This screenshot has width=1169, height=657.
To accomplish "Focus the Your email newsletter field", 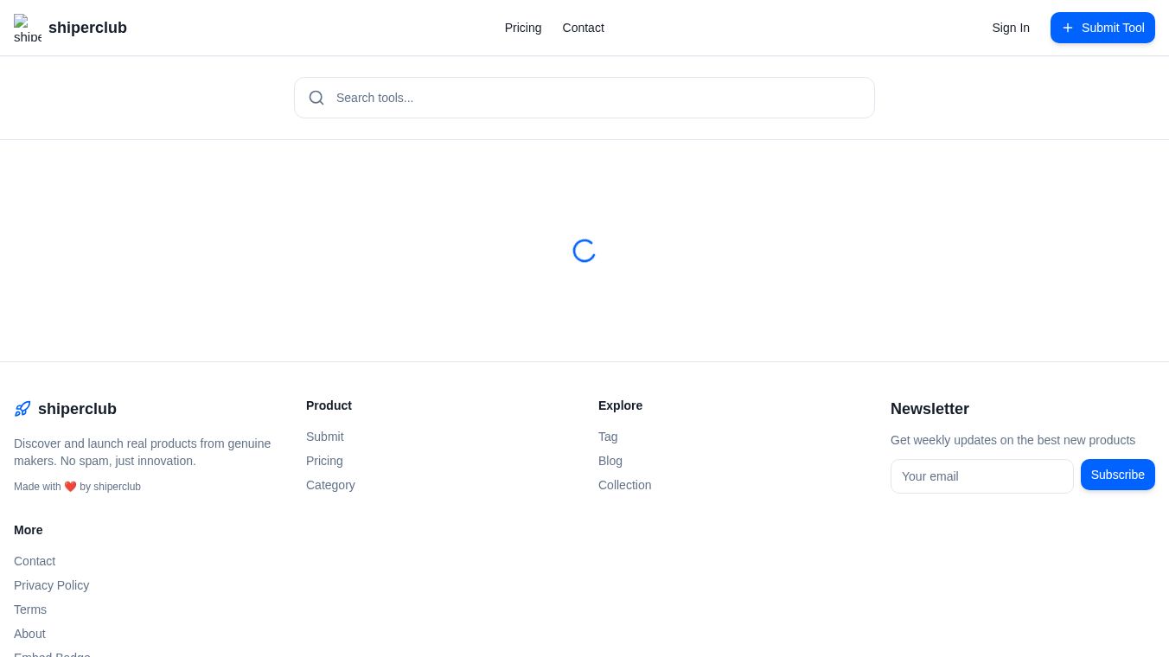I will click(982, 476).
